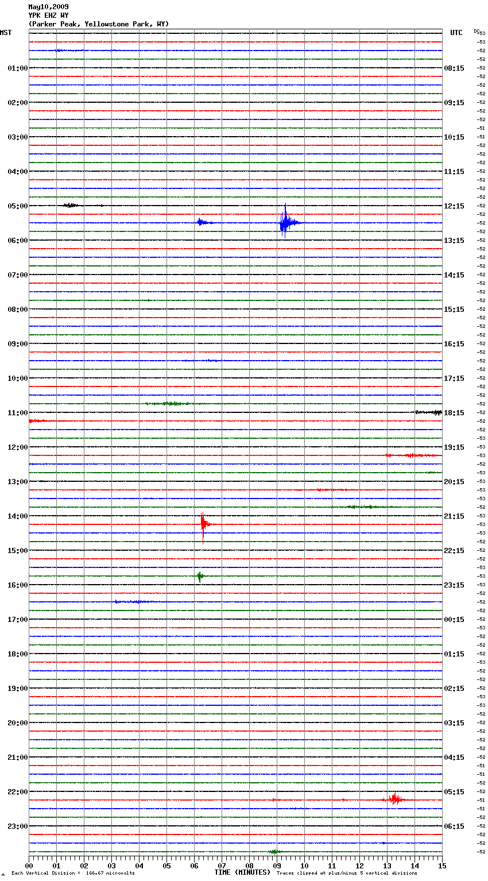Click the 18:15 UTC time label
The height and width of the screenshot is (881, 488).
[x=454, y=413]
